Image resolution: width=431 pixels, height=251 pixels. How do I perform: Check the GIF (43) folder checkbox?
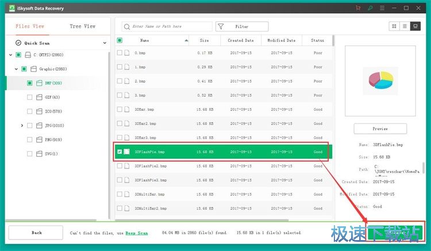coord(30,97)
